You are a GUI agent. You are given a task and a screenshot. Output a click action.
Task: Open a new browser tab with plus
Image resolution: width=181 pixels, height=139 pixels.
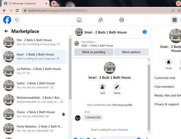[x=54, y=3]
